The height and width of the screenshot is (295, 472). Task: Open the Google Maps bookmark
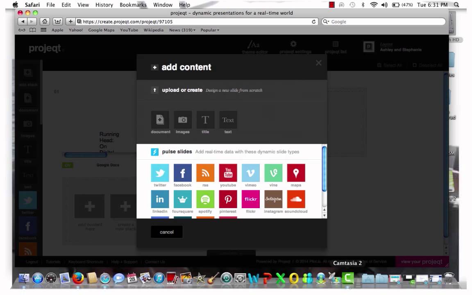click(102, 30)
